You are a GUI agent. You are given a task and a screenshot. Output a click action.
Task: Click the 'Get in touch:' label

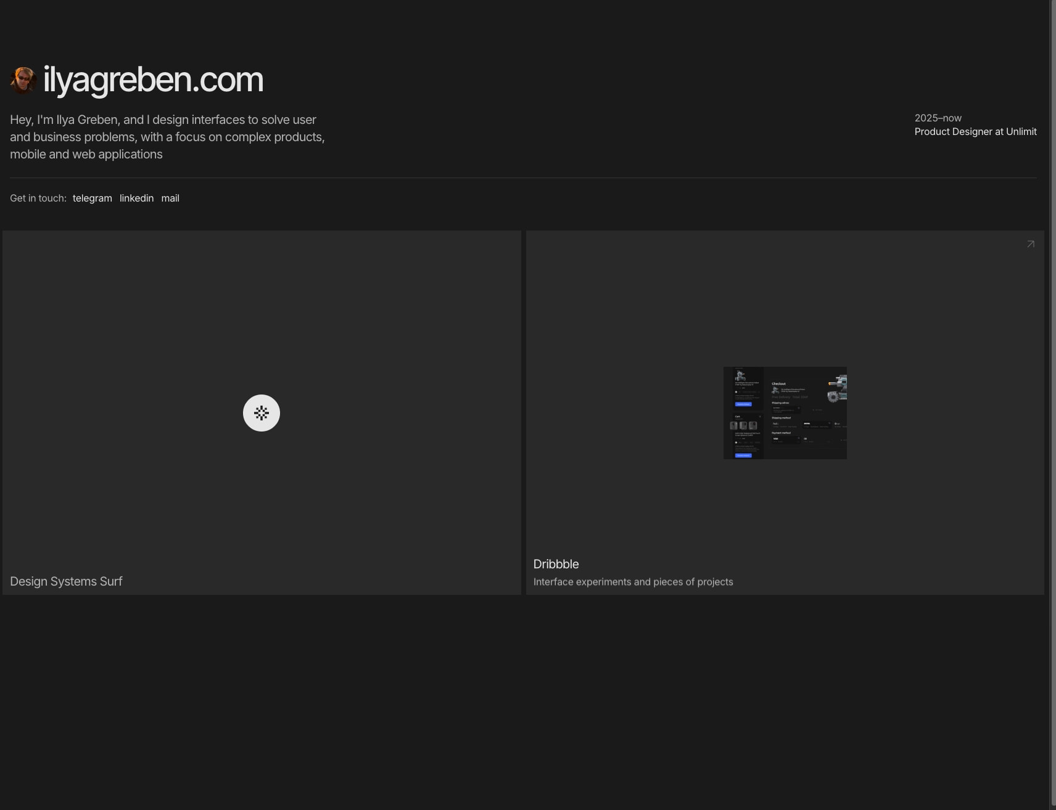pyautogui.click(x=38, y=198)
